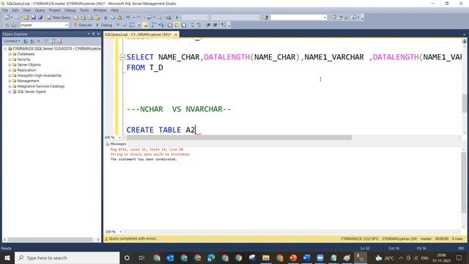The image size is (469, 264).
Task: Open the Messages pane 100% zoom dropdown
Action: coord(120,232)
